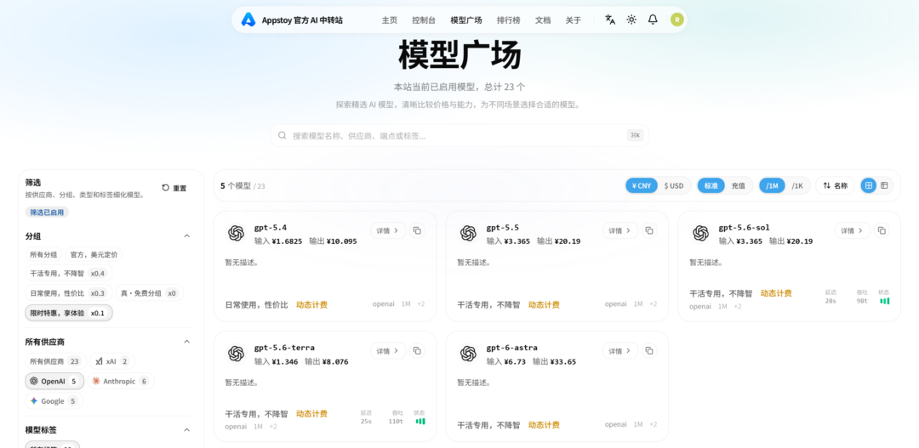Click the gpt-6-astra model name
Viewport: 919px width, 448px height.
pyautogui.click(x=511, y=348)
